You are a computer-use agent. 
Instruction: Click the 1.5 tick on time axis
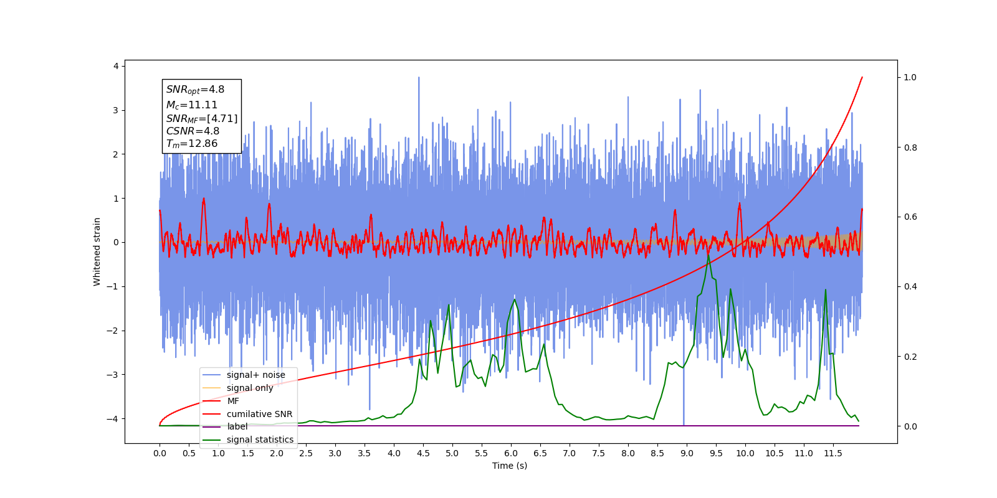tap(247, 453)
